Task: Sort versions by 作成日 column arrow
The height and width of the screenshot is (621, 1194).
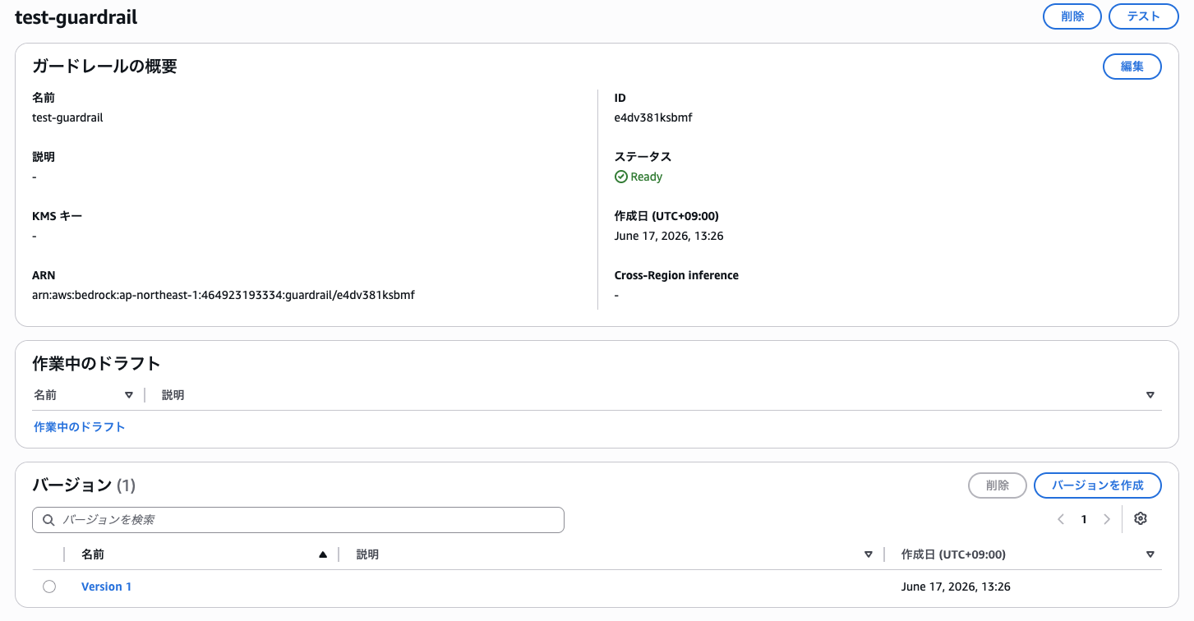Action: click(1150, 554)
